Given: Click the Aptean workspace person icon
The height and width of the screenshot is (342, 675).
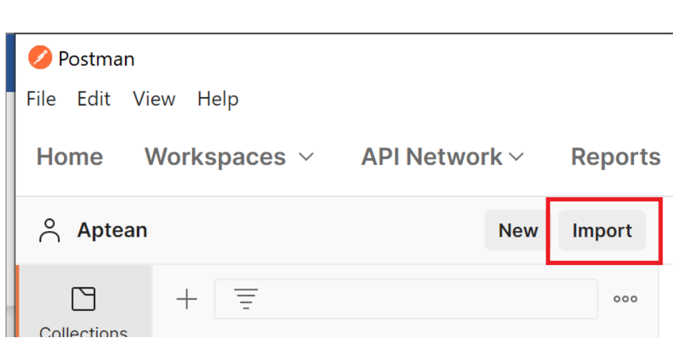Looking at the screenshot, I should [x=49, y=230].
